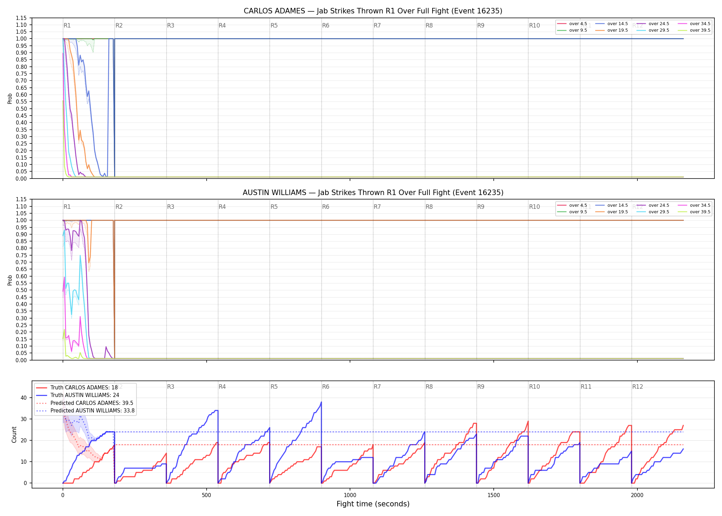Click 'over 39.5' legend entry in top chart

[694, 30]
